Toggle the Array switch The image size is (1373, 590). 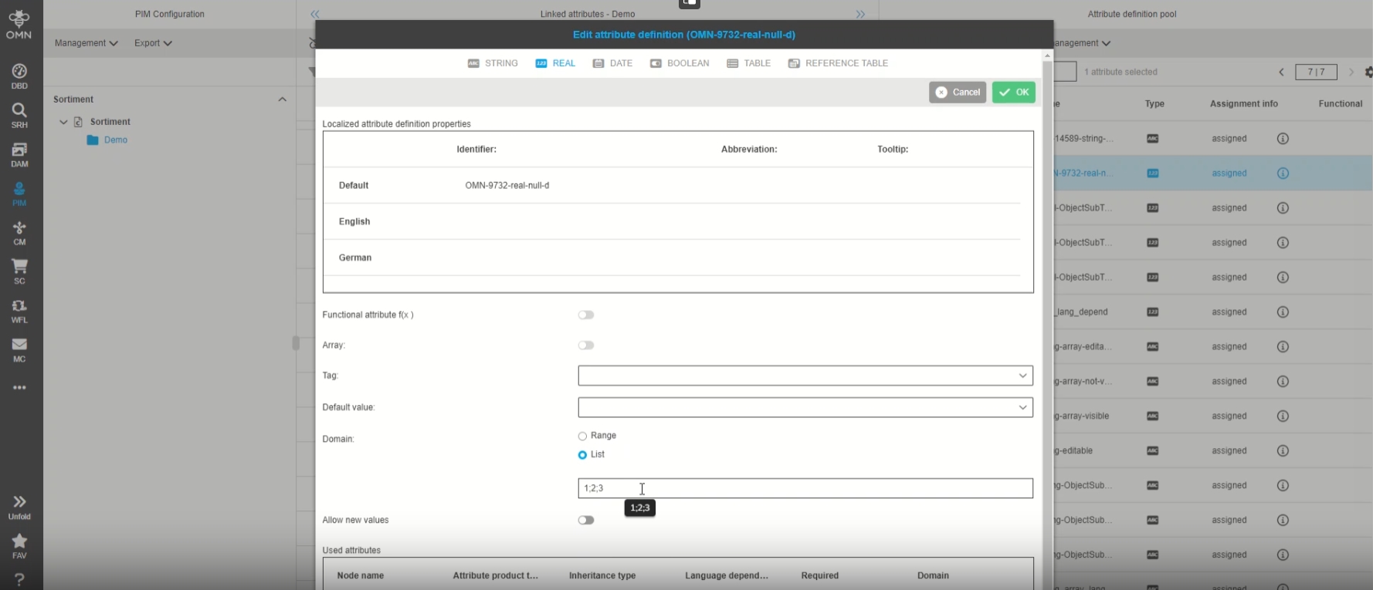click(x=586, y=346)
